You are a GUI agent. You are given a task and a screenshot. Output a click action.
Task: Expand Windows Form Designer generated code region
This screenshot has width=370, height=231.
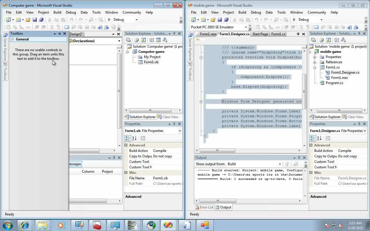point(201,102)
